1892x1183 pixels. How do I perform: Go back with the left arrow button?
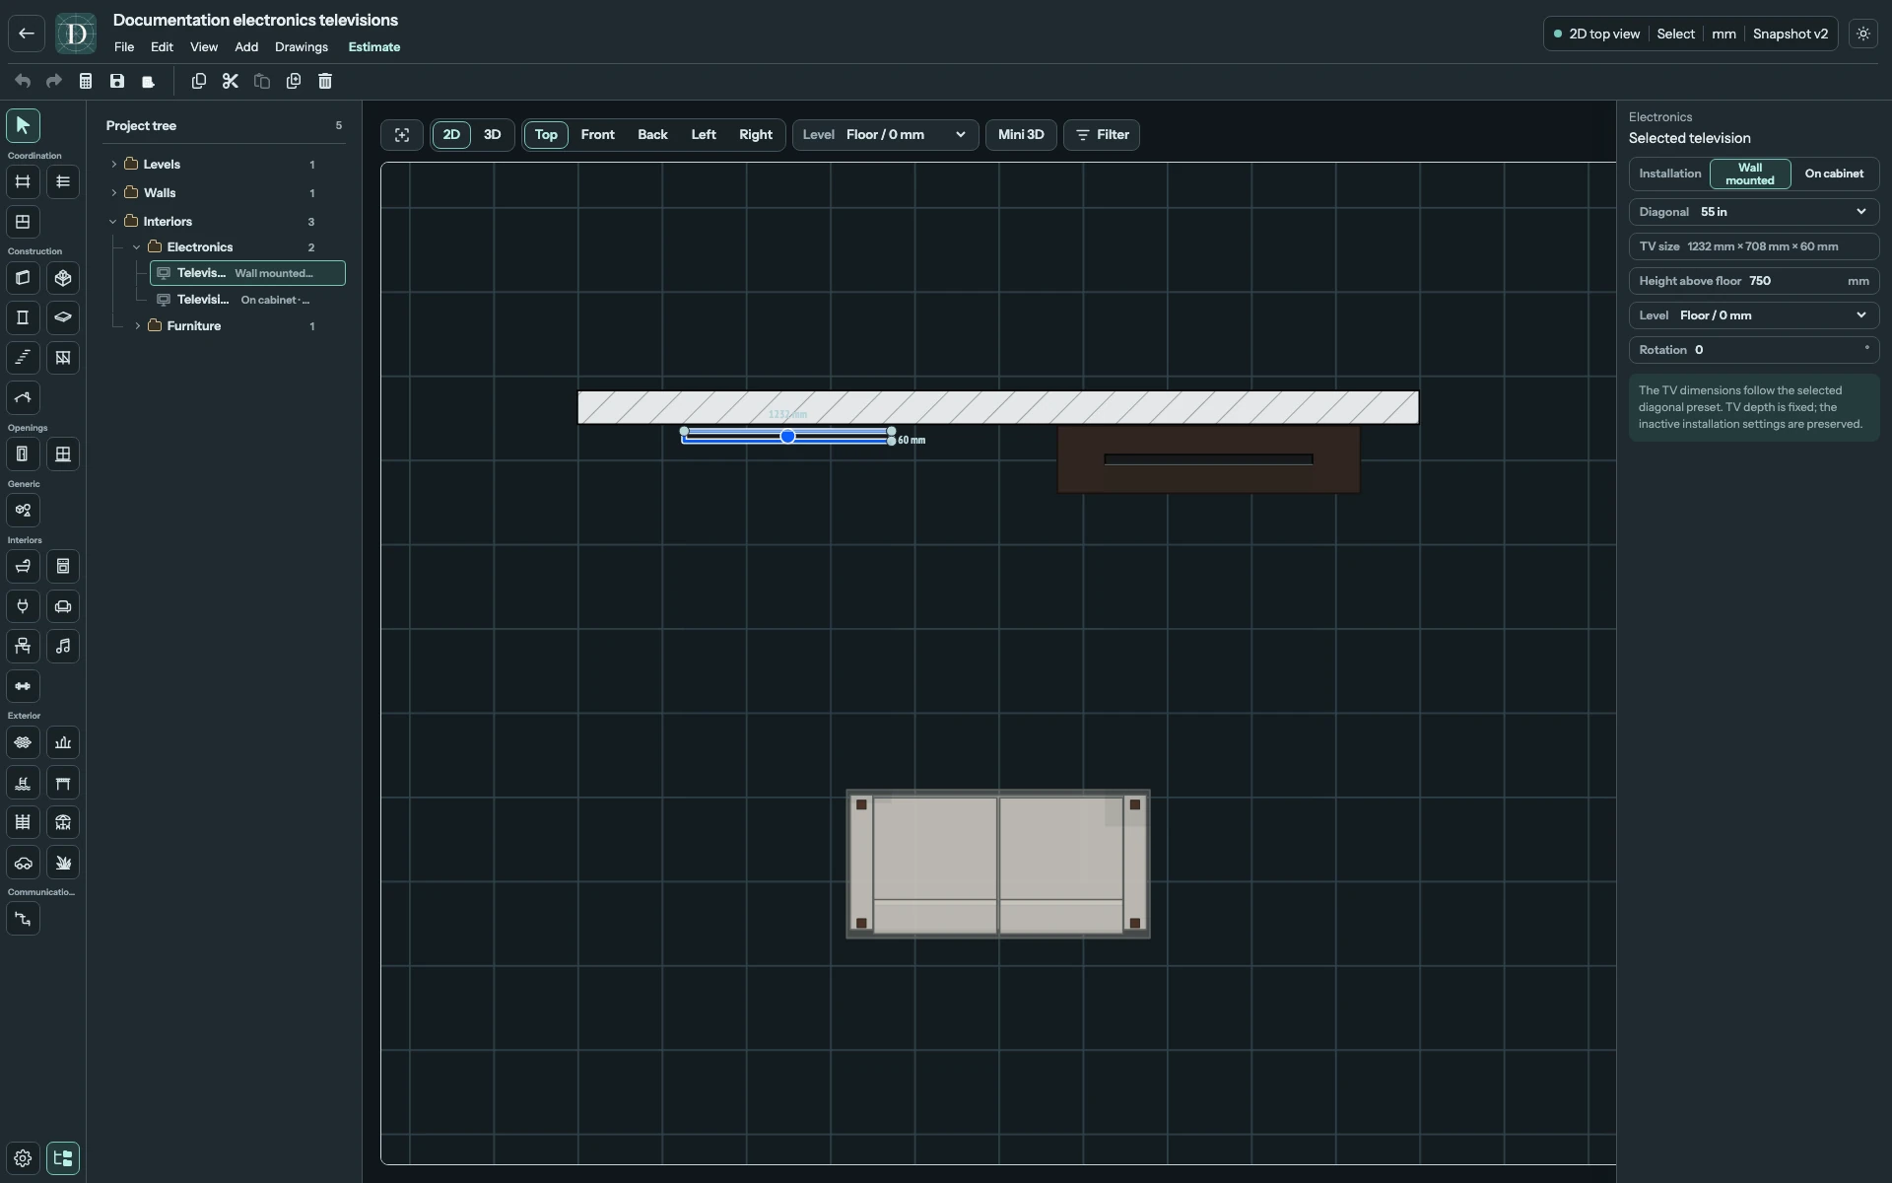[x=27, y=34]
